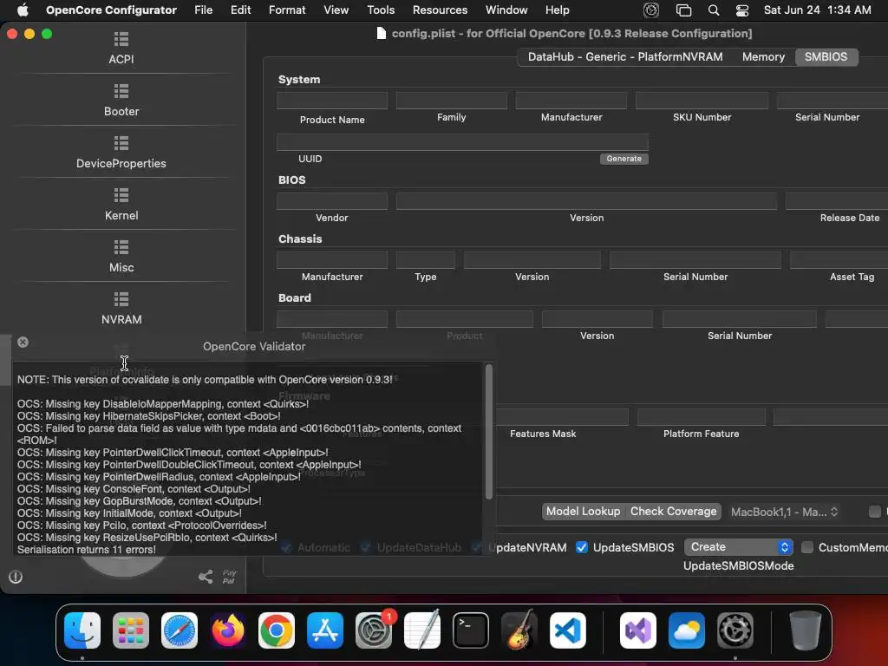Open the View menu
Viewport: 888px width, 666px height.
[x=336, y=10]
